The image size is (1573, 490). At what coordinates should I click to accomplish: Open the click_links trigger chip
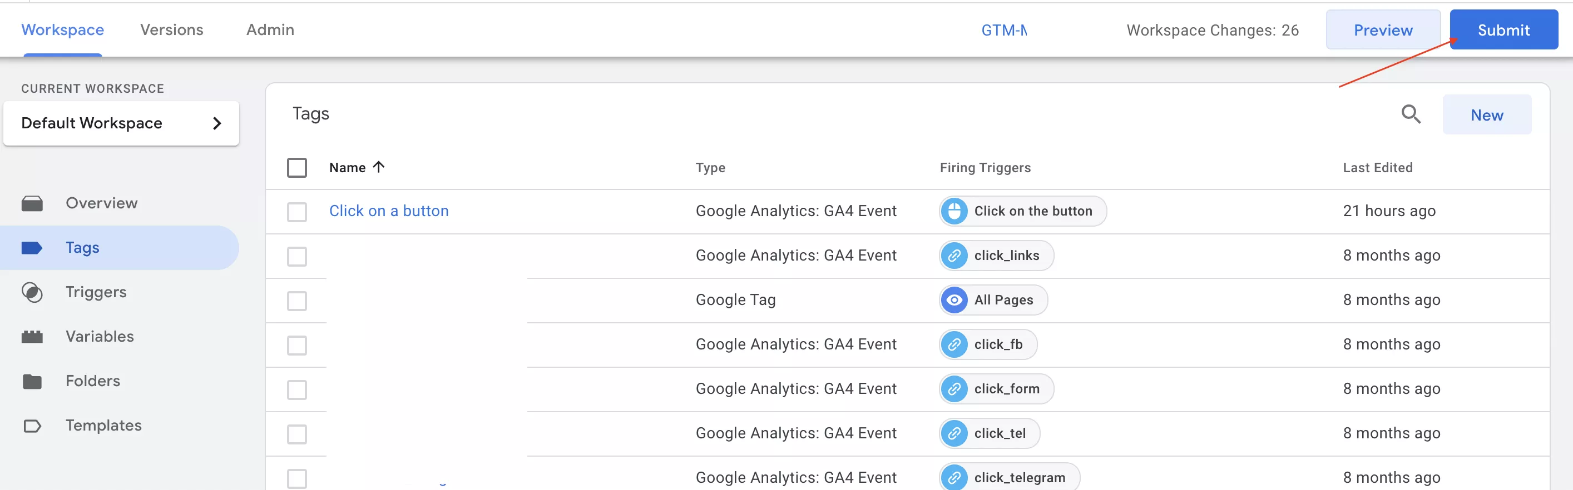(997, 256)
